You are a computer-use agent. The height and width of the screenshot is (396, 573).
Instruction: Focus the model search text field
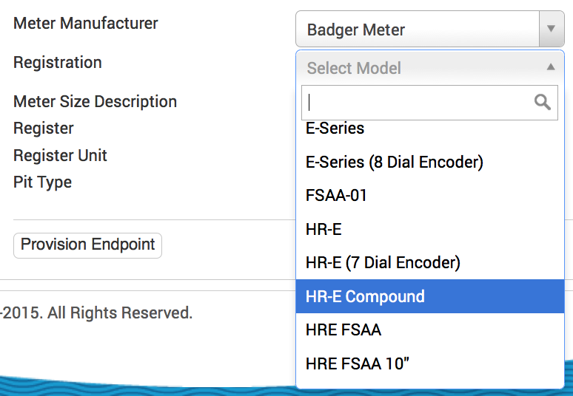pyautogui.click(x=418, y=103)
